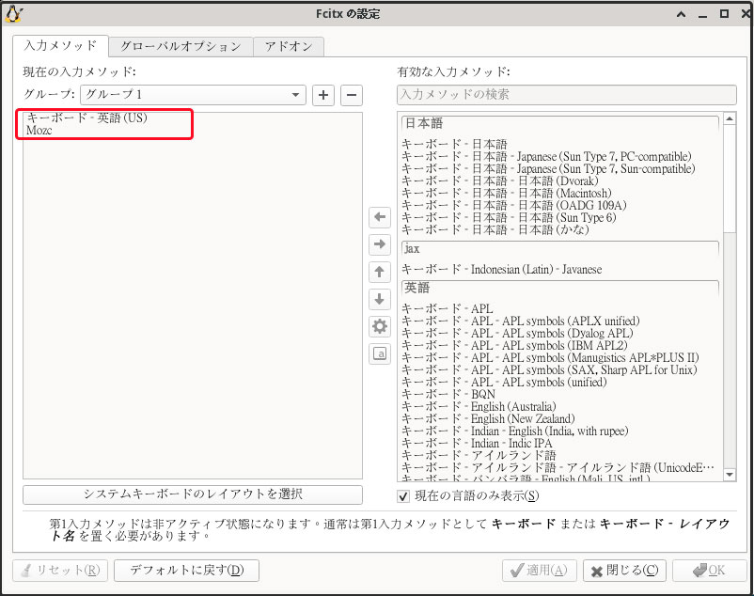Remove the group with minus button

click(352, 95)
